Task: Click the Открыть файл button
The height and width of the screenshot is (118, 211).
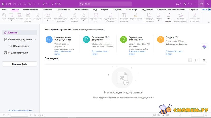Action: click(20, 64)
